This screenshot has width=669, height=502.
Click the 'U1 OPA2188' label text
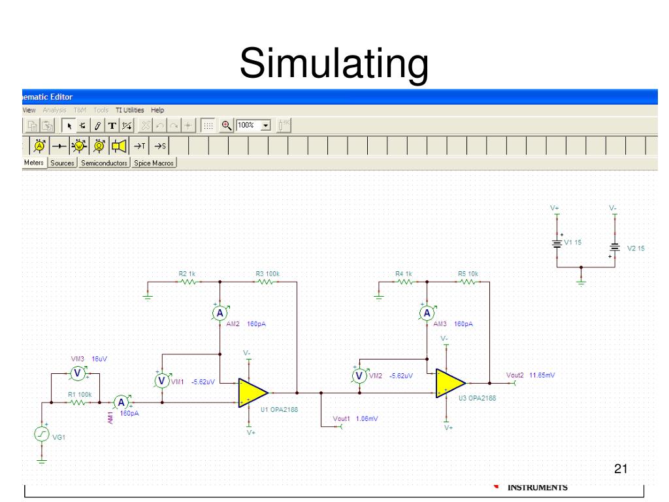coord(279,410)
